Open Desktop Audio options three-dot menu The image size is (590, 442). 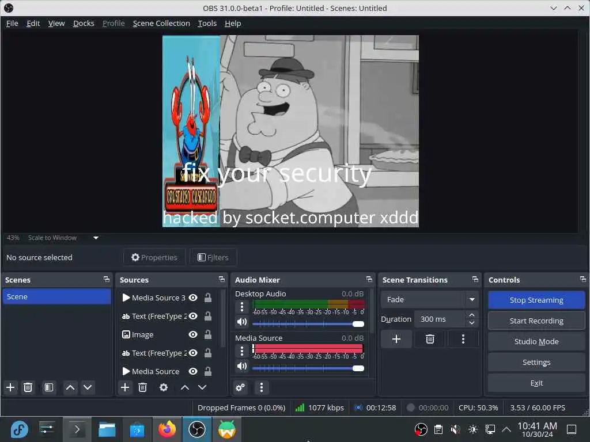pos(242,307)
